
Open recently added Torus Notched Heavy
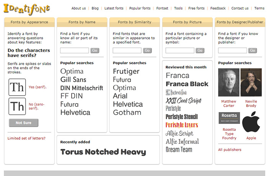point(103,152)
